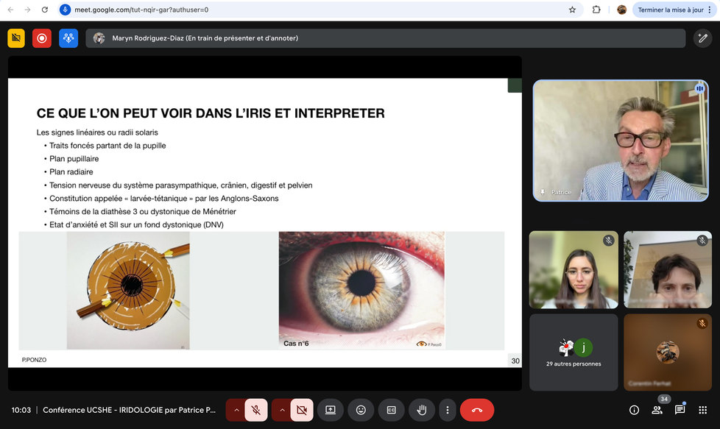Open more options three-dot menu
Viewport: 720px width, 429px height.
click(447, 410)
